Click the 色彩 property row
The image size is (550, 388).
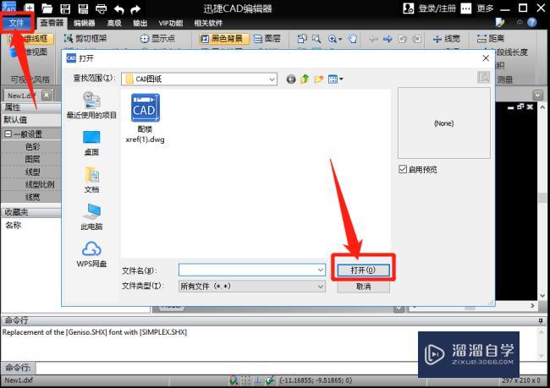tap(30, 146)
